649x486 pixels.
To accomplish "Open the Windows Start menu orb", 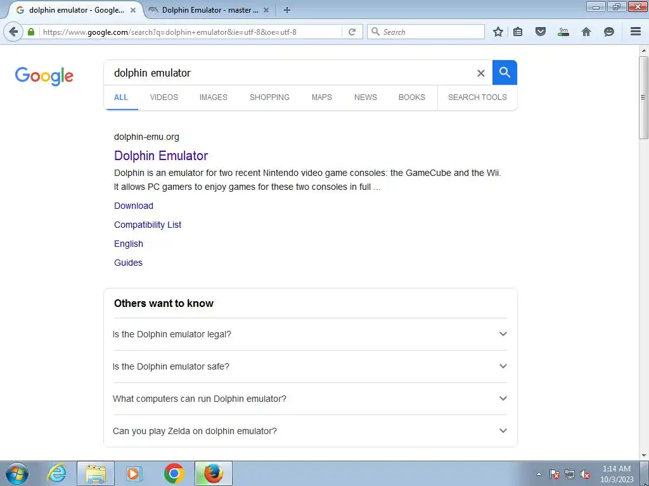I will (17, 473).
